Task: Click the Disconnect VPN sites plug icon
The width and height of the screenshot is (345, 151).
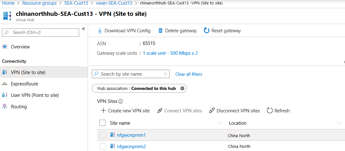Action: [x=212, y=111]
